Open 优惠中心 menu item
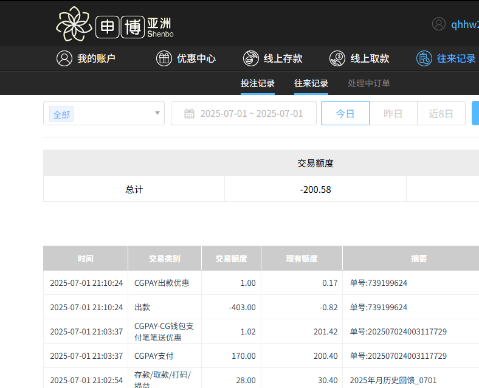 pyautogui.click(x=196, y=58)
